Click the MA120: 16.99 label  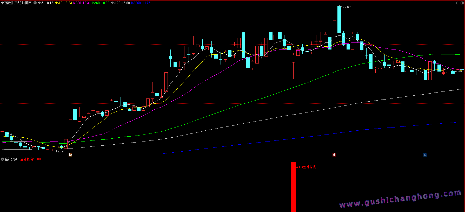[x=120, y=3]
